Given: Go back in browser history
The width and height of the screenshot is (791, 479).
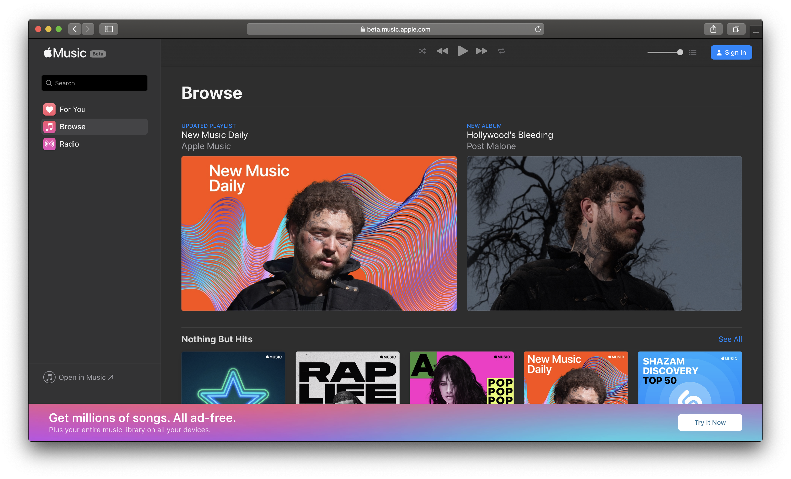Looking at the screenshot, I should pos(75,29).
